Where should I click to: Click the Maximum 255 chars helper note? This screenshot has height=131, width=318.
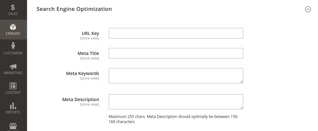coord(173,119)
